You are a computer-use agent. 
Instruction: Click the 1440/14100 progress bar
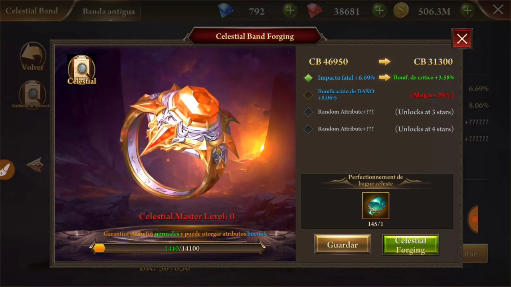click(x=178, y=248)
